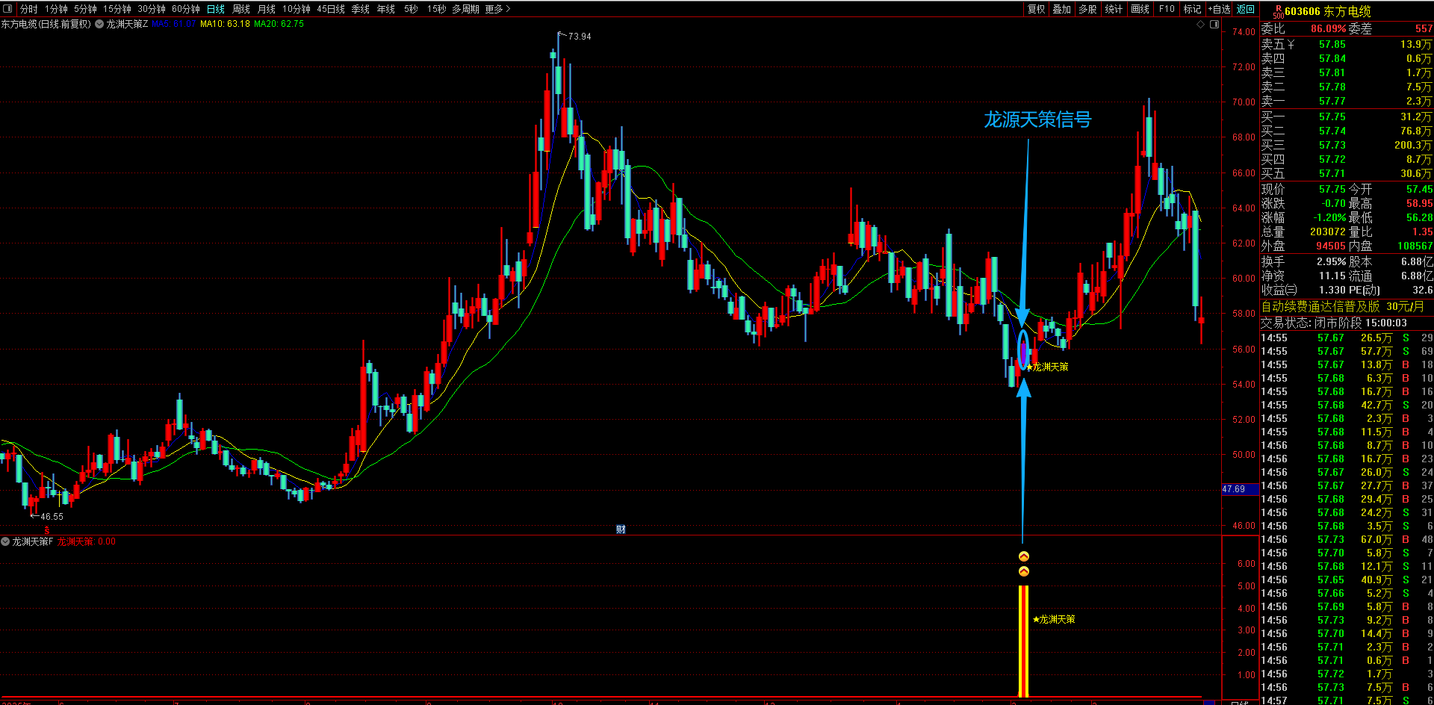Click the 委比 86.09% value
The width and height of the screenshot is (1434, 705).
(x=1328, y=29)
